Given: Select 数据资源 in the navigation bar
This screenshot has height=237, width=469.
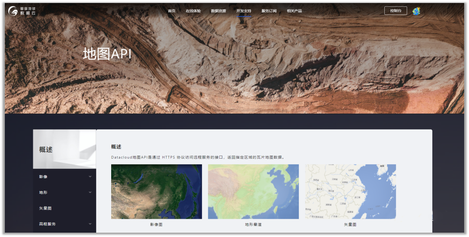Looking at the screenshot, I should point(218,11).
